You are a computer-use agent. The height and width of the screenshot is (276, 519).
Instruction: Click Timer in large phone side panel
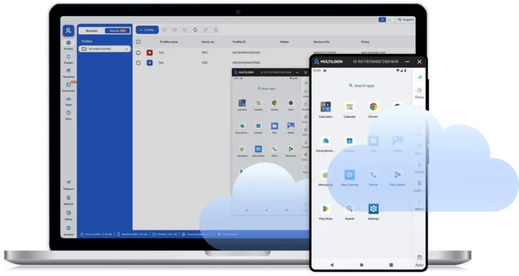(x=420, y=93)
